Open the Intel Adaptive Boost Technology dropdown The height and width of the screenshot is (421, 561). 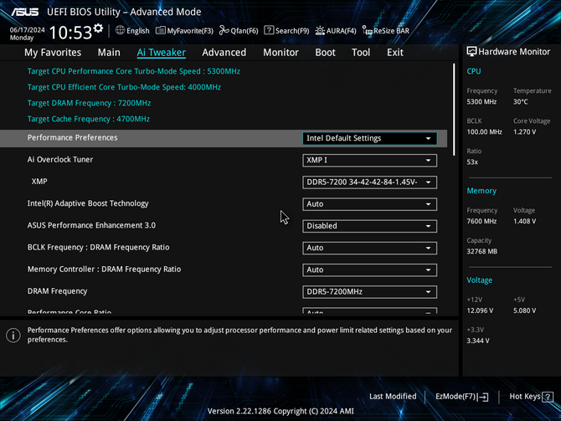(369, 204)
